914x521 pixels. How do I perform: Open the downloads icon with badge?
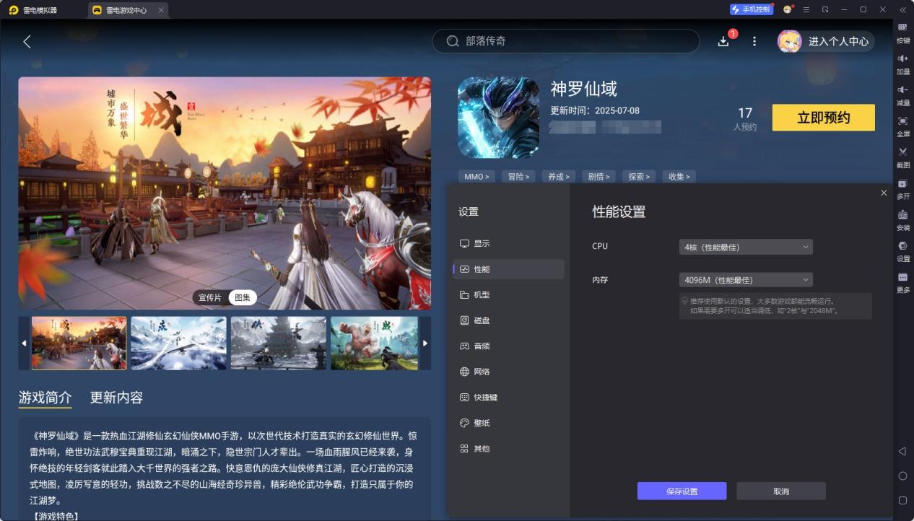tap(723, 41)
